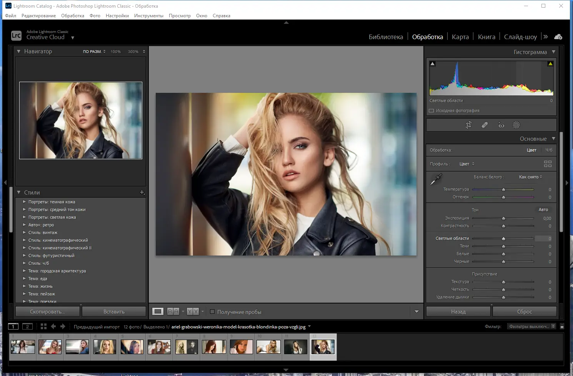Toggle shadow clipping indicator in histogram
Viewport: 573px width, 376px height.
[433, 64]
